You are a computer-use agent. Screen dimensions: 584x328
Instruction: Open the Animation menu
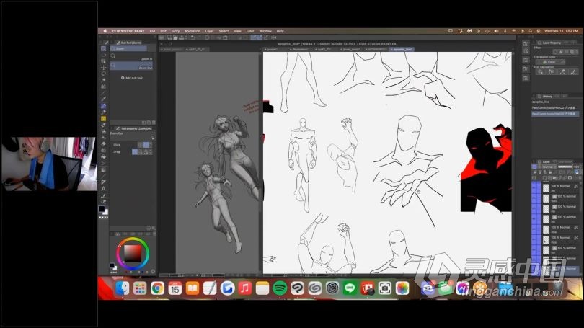point(193,31)
